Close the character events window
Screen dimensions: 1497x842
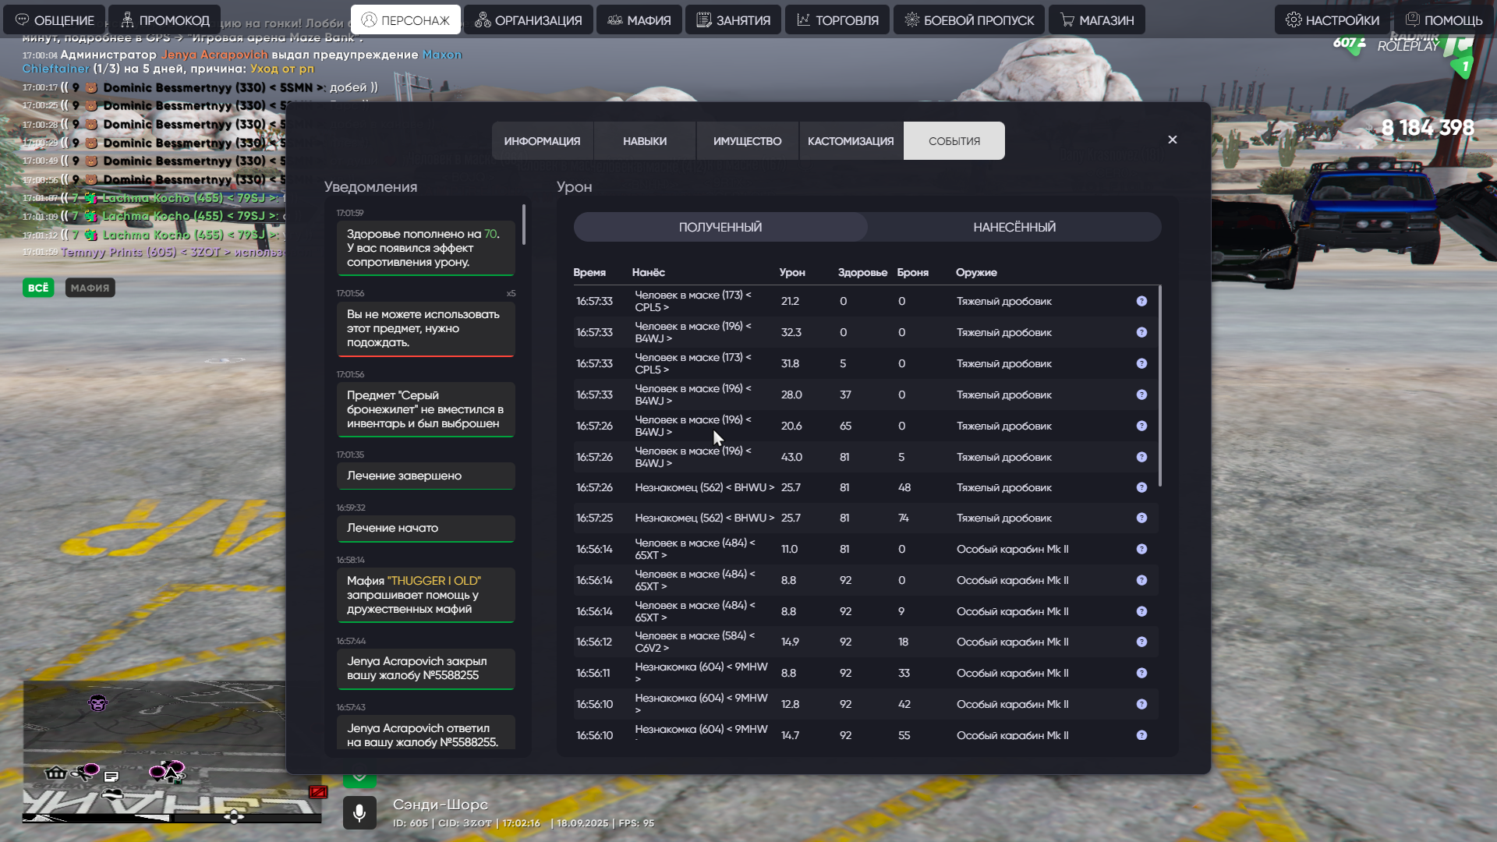coord(1173,140)
